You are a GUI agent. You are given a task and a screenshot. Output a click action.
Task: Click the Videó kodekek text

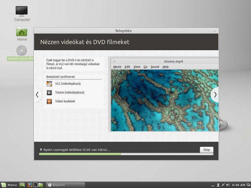coord(65,101)
